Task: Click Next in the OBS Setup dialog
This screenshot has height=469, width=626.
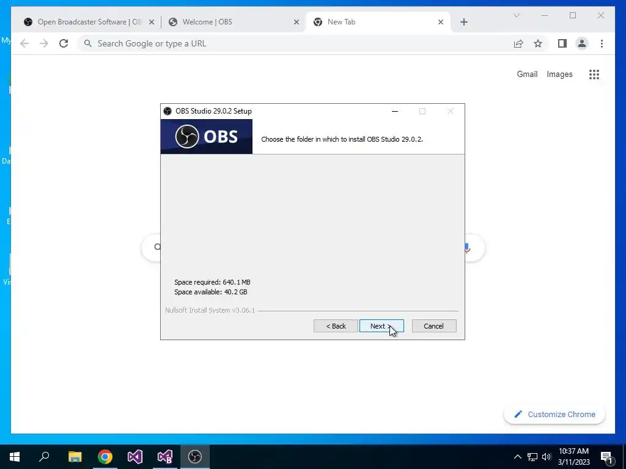Action: click(x=381, y=326)
